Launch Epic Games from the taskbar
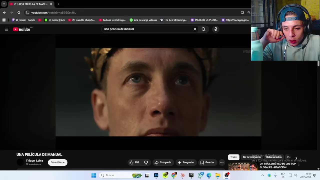320x180 pixels. (x=191, y=175)
